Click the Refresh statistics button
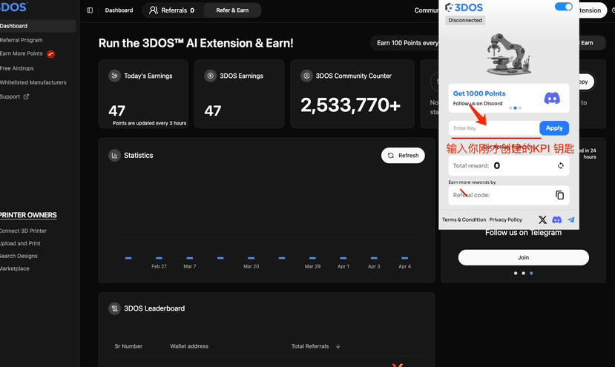 (403, 155)
